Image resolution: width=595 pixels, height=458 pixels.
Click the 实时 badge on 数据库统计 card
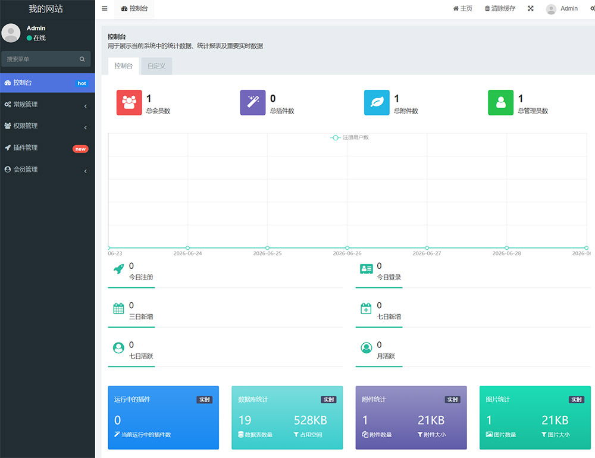point(328,400)
